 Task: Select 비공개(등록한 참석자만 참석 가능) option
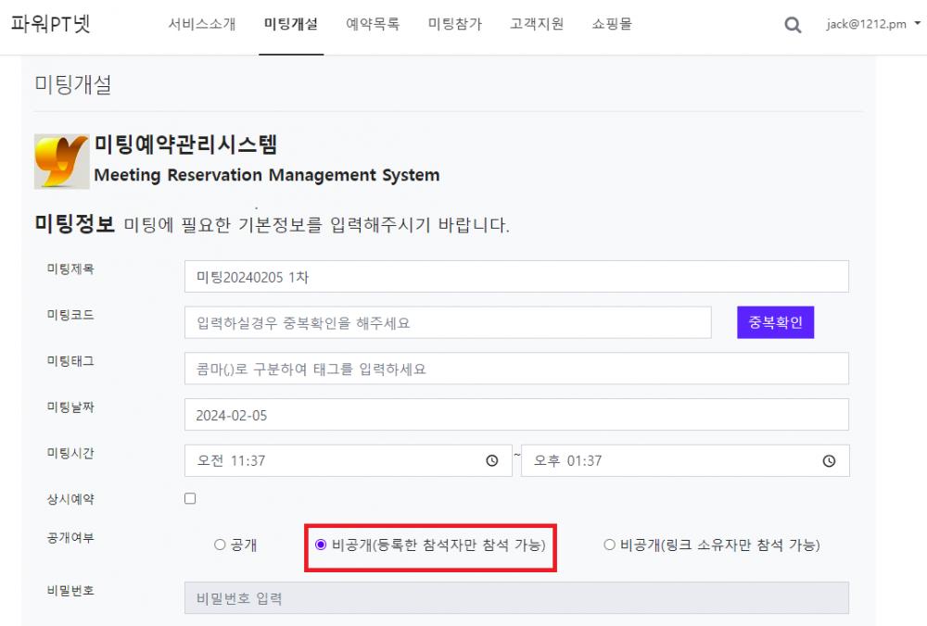321,545
